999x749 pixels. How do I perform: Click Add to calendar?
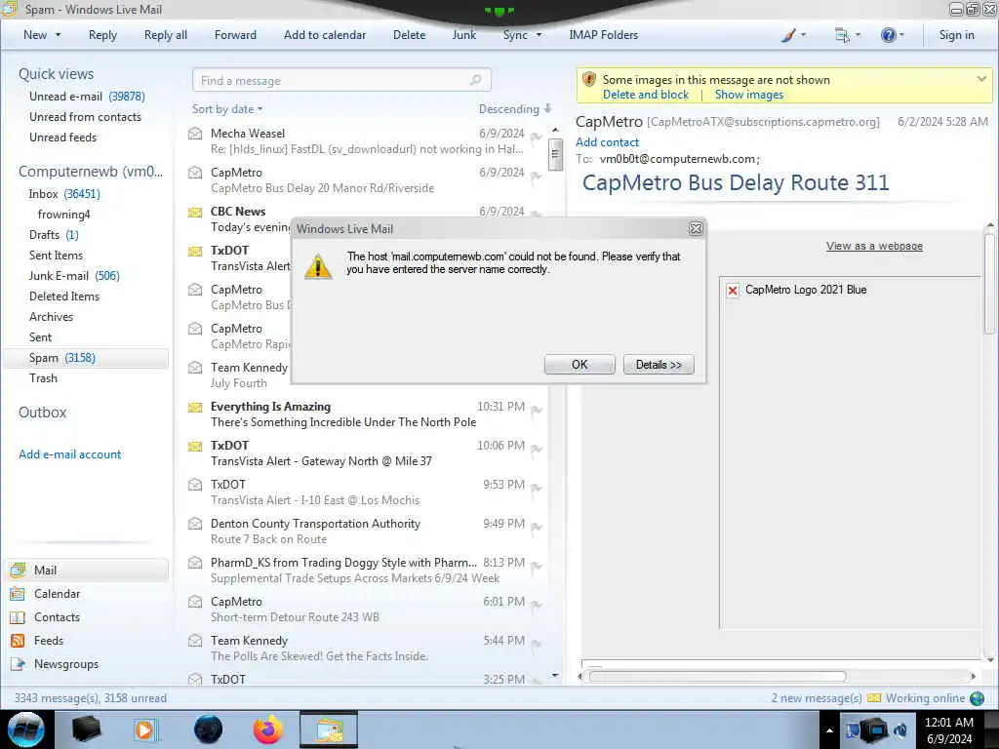click(x=325, y=35)
